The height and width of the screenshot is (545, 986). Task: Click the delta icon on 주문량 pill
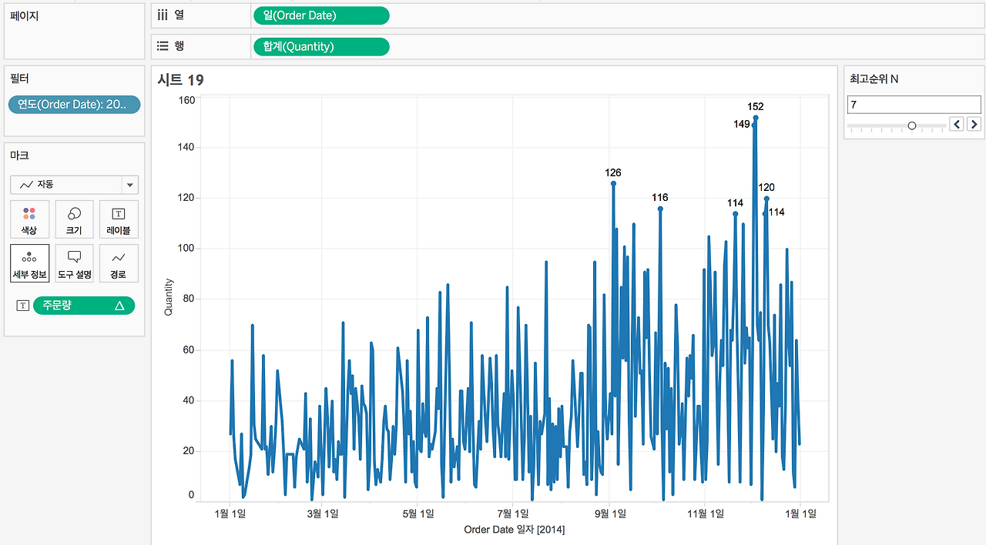coord(119,306)
